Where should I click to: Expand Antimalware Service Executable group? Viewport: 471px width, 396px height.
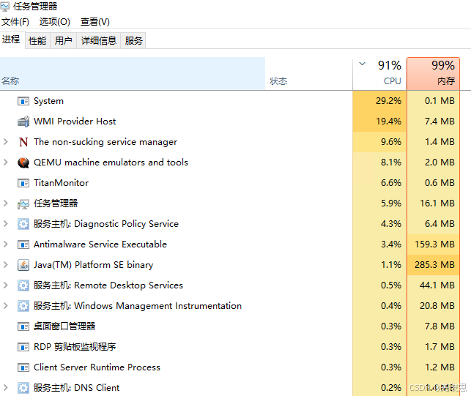click(5, 244)
